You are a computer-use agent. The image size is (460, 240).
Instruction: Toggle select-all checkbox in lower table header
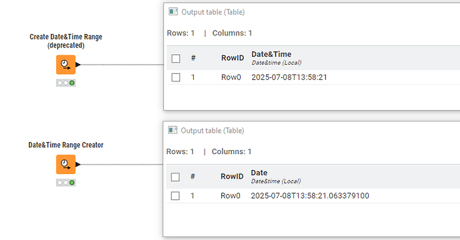pos(175,177)
